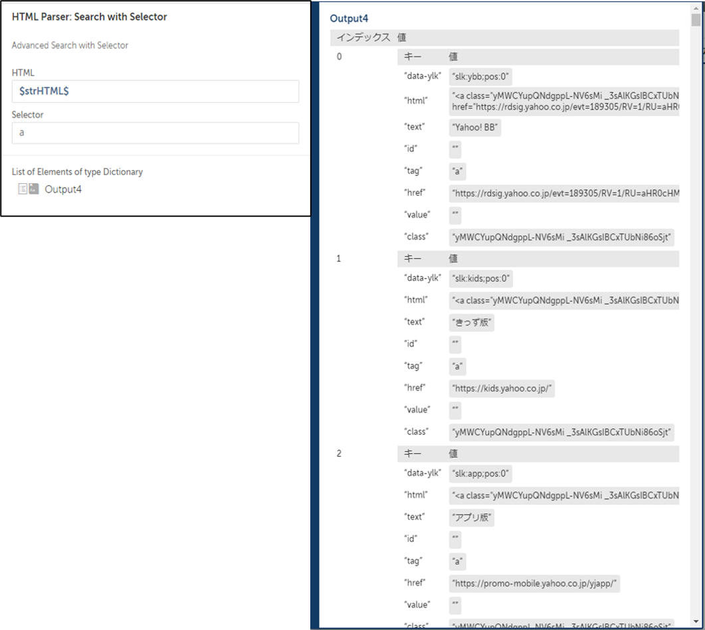The image size is (705, 630).
Task: Select the Output4 variable label in left panel
Action: click(63, 189)
